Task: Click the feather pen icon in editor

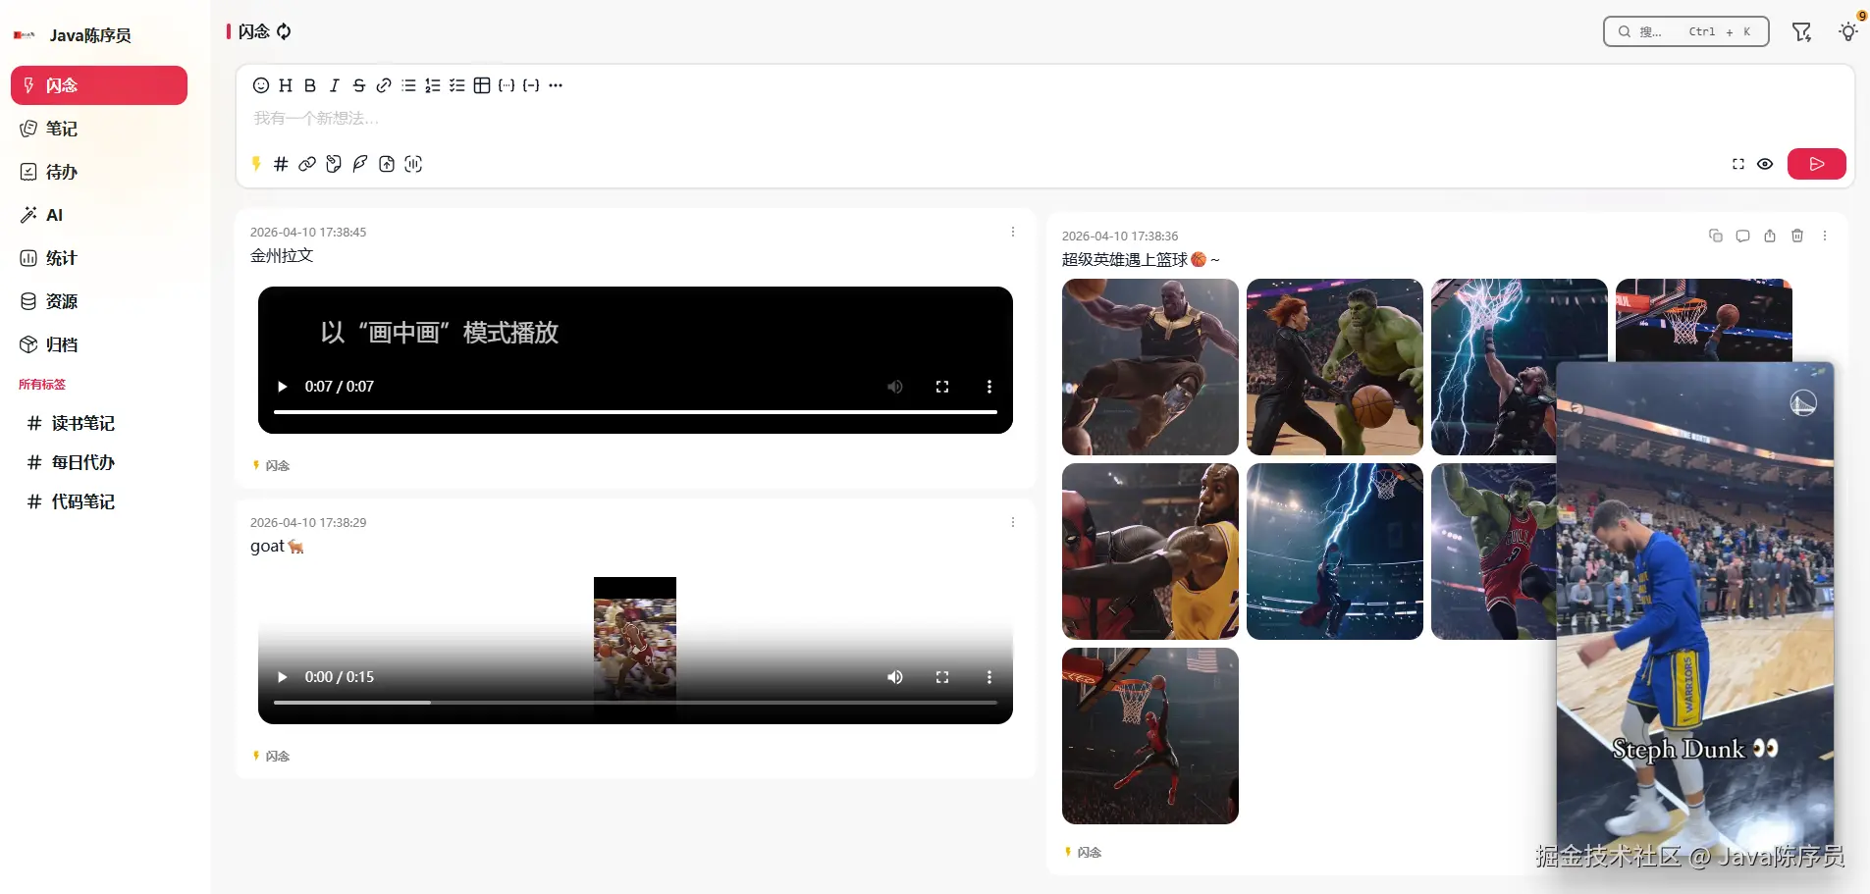Action: (x=360, y=164)
